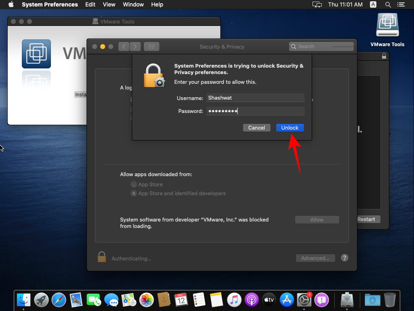Click the back navigation arrow in Security & Privacy
The image size is (414, 311).
[x=124, y=46]
